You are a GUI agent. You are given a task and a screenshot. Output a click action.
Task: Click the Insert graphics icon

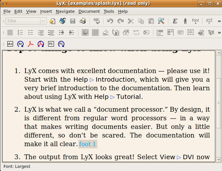pyautogui.click(x=85, y=33)
